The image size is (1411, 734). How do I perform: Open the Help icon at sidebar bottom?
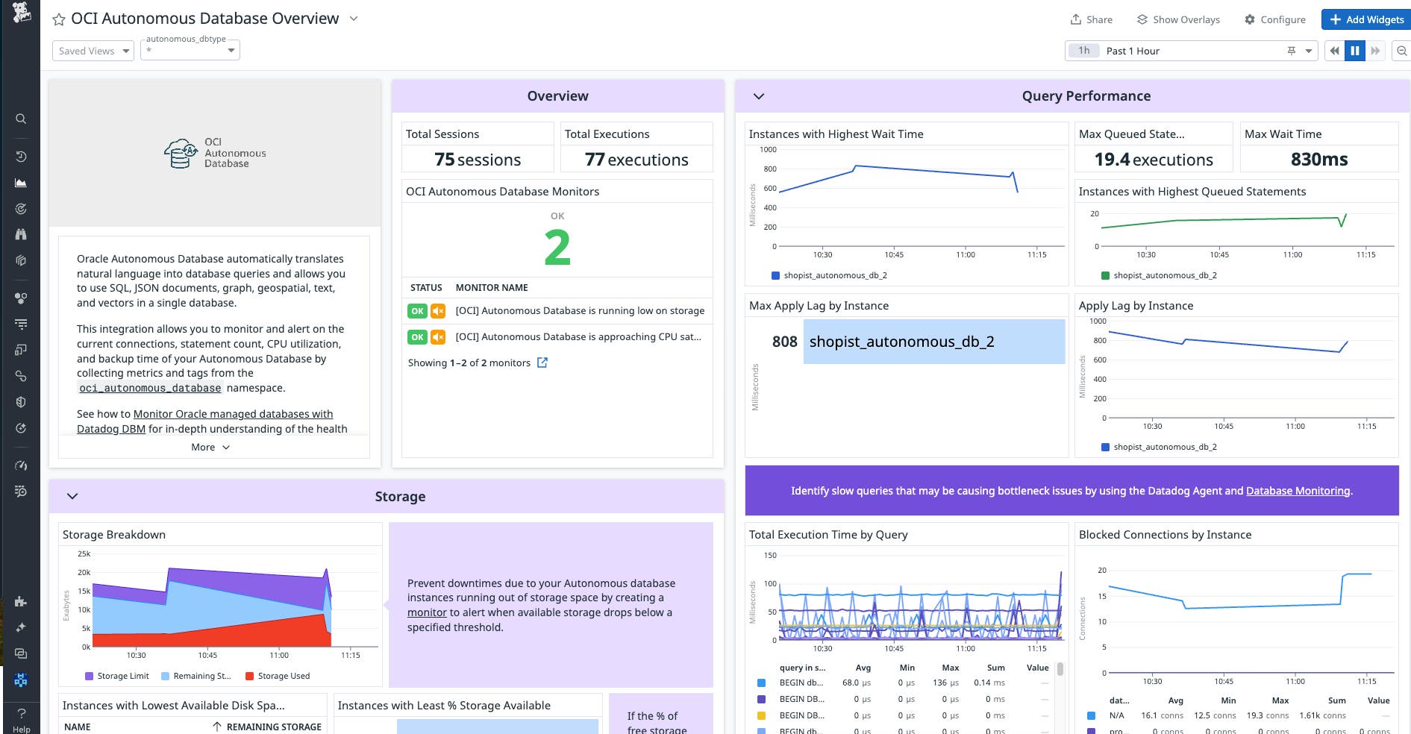[21, 714]
